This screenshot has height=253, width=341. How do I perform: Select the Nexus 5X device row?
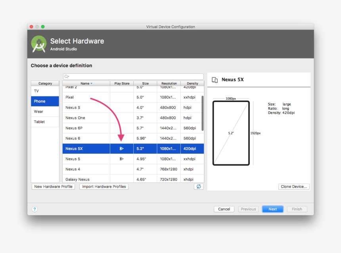[x=133, y=149]
